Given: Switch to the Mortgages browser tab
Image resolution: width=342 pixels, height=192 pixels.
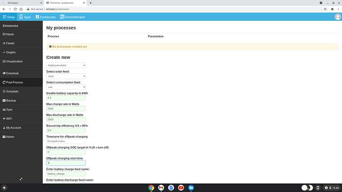Looking at the screenshot, I should [x=22, y=3].
